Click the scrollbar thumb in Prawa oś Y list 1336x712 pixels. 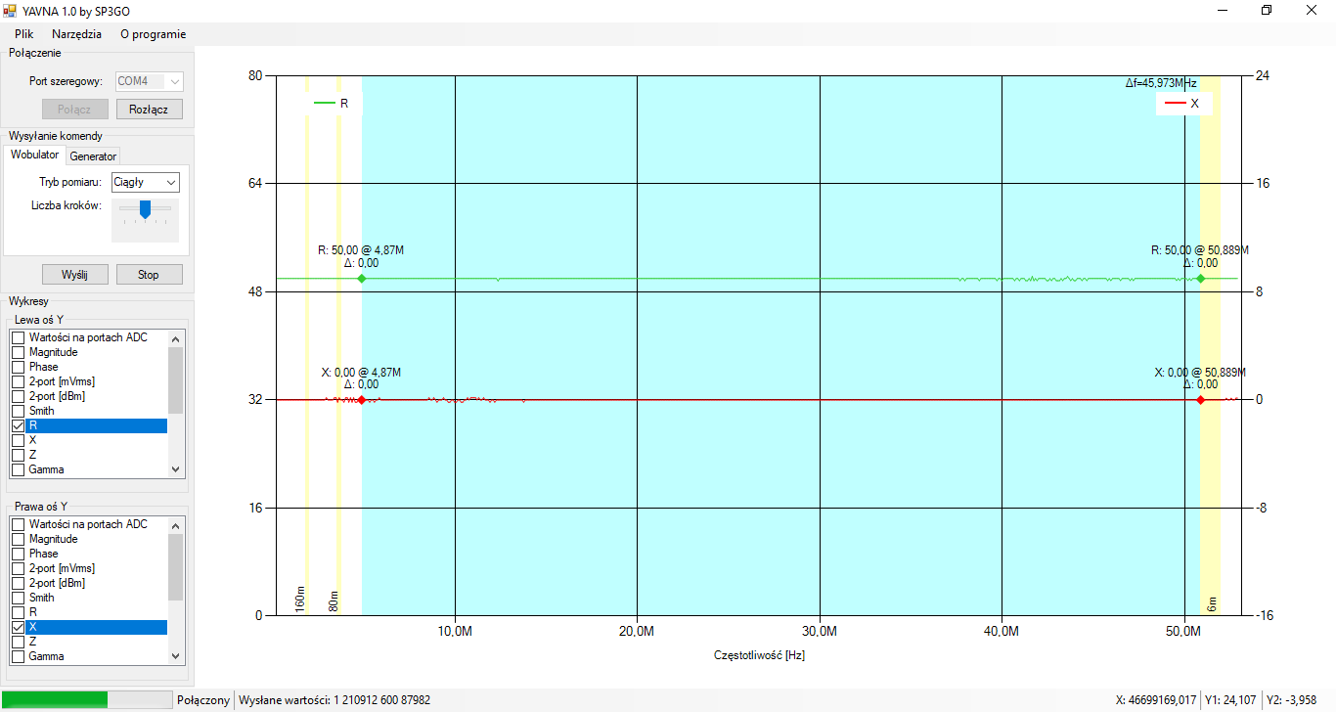coord(176,567)
